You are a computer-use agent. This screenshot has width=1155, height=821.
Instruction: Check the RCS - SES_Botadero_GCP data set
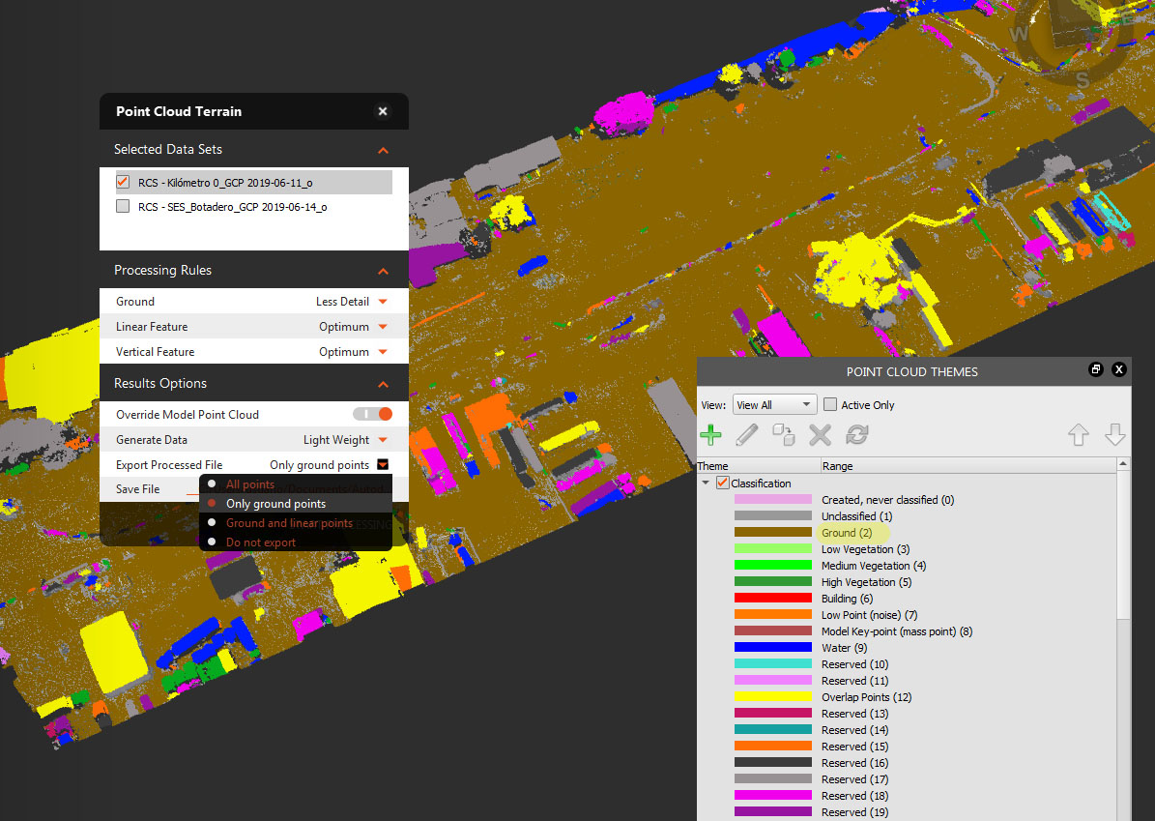(x=123, y=207)
